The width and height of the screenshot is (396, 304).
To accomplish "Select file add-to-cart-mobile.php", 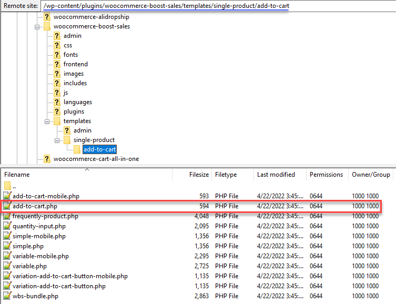I will [46, 196].
